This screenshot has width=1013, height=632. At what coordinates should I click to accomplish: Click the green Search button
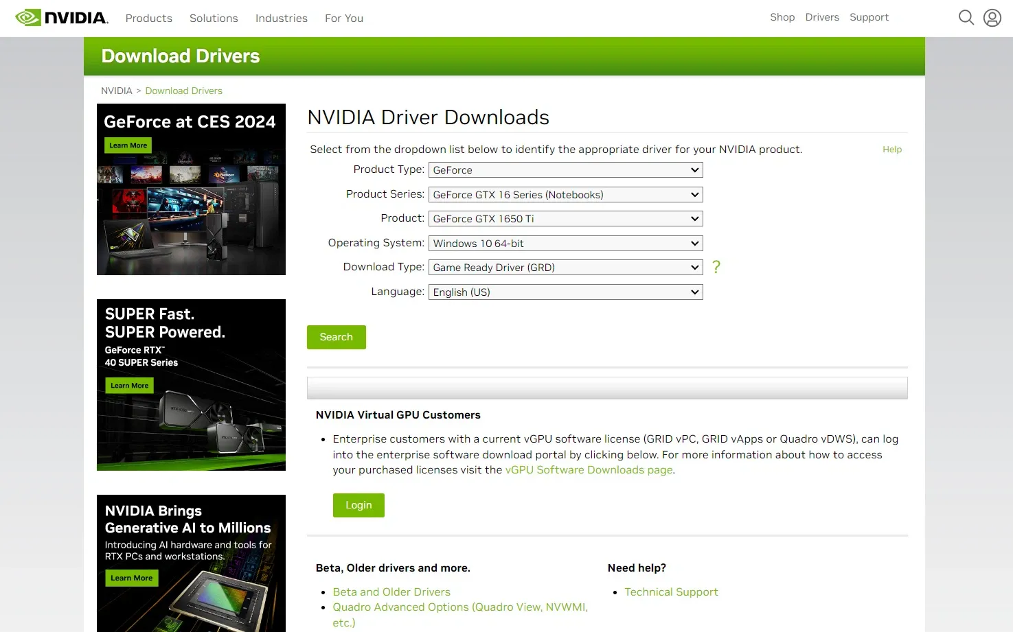click(336, 337)
